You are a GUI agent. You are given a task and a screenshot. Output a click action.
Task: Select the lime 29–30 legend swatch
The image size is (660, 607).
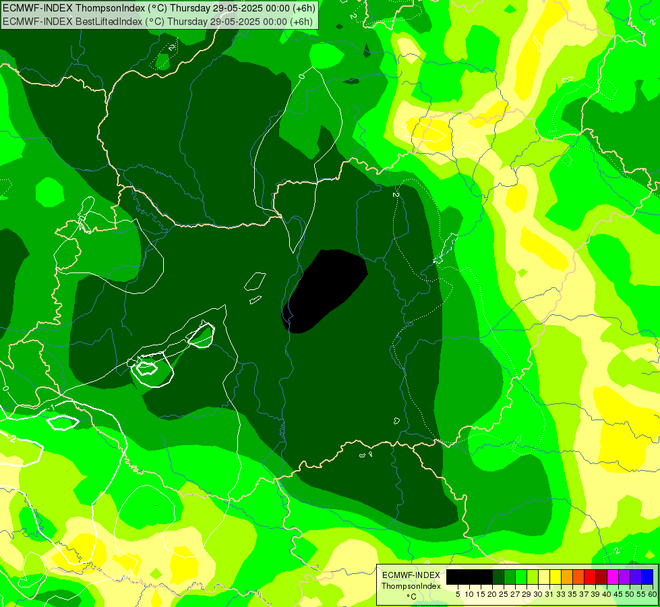533,577
